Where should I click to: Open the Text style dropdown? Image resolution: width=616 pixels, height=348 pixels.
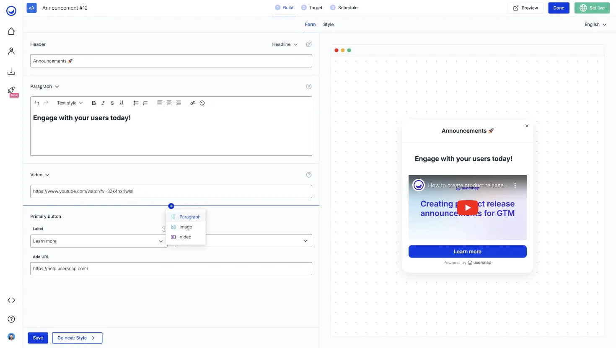(70, 103)
